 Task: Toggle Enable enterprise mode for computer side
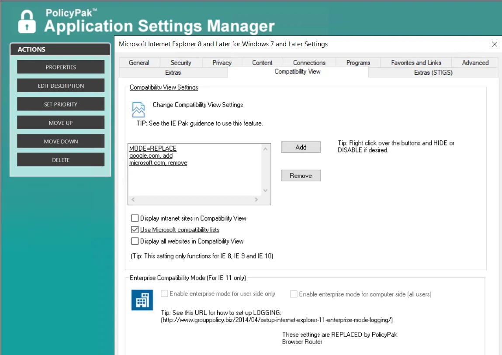294,294
